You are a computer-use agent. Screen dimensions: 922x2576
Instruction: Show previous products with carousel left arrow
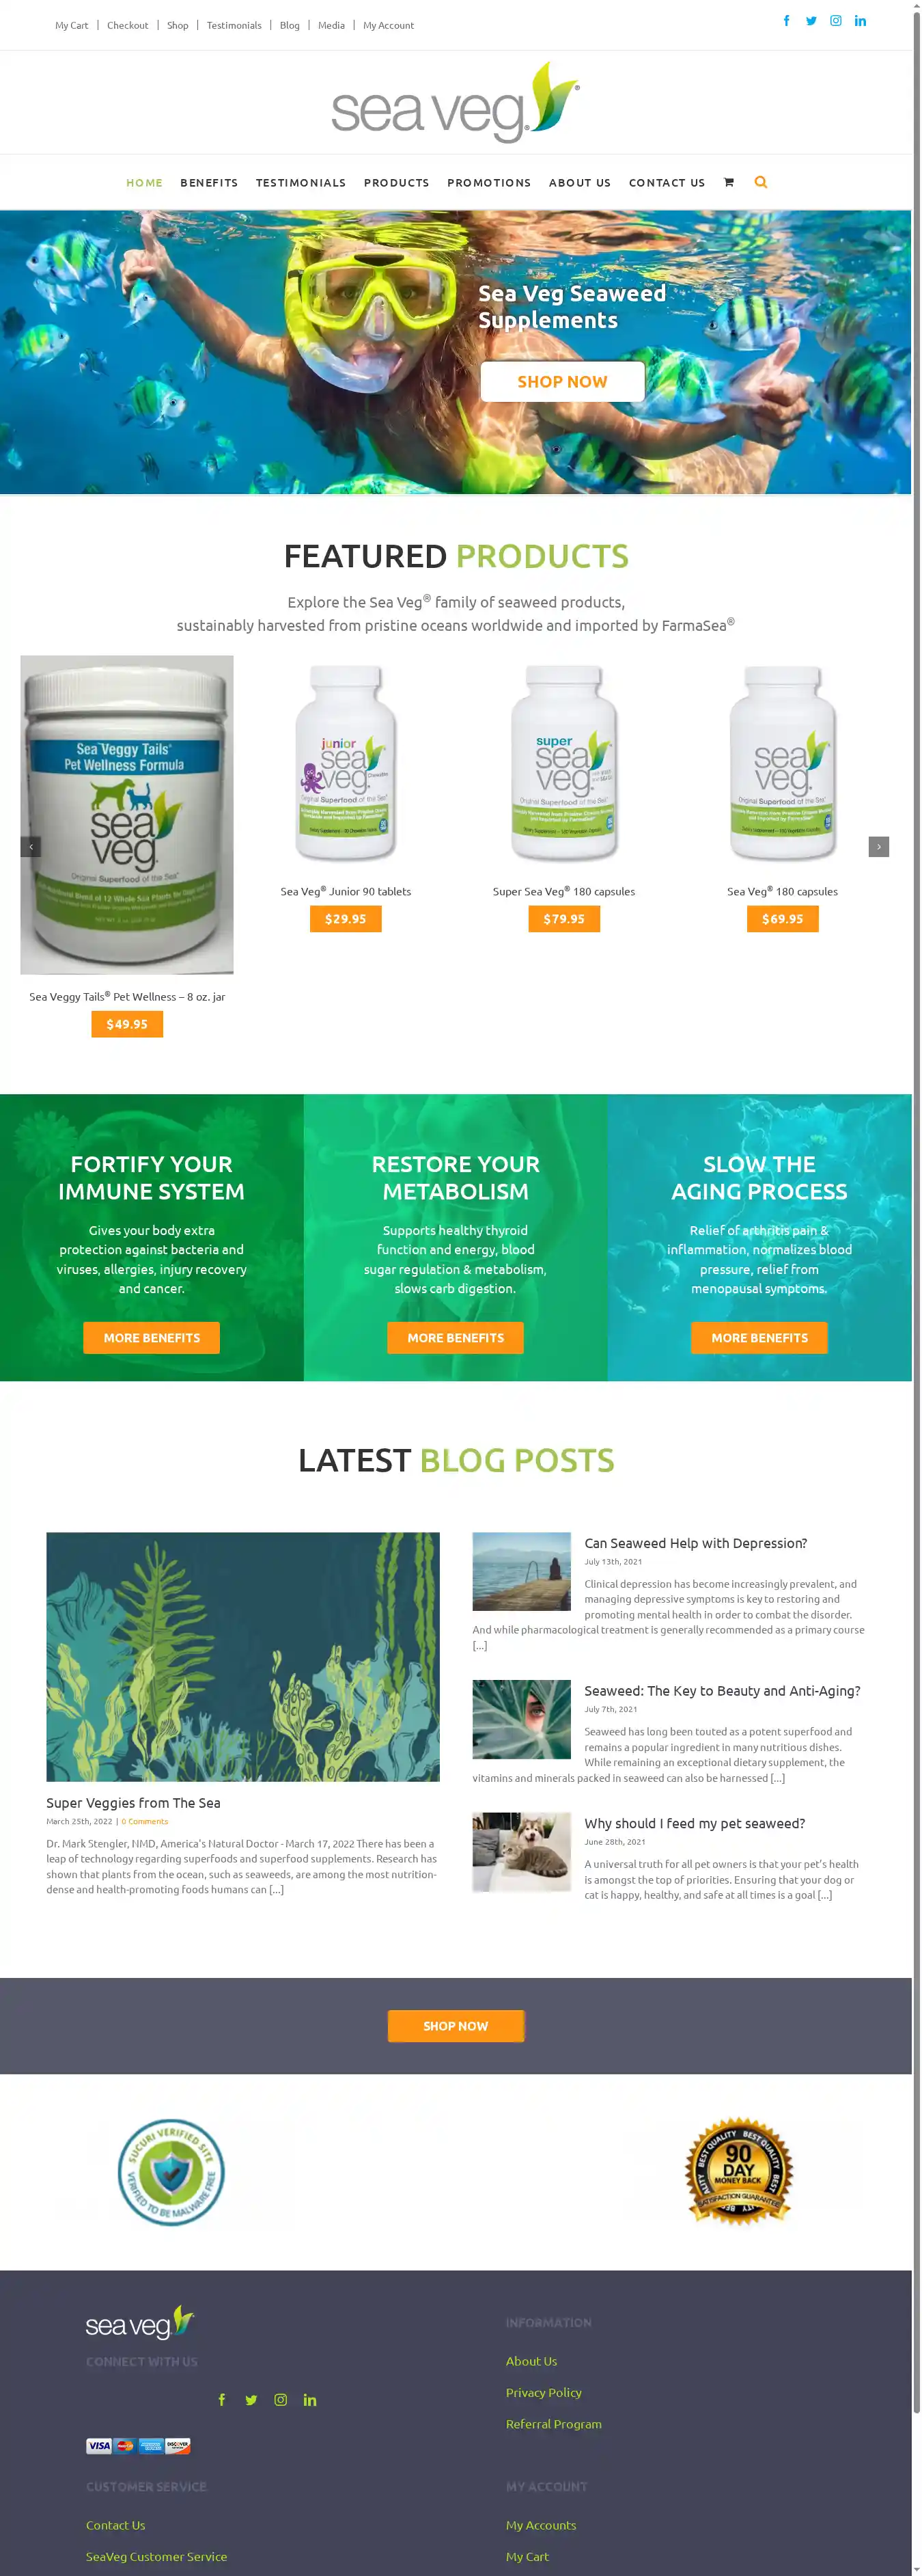tap(31, 847)
